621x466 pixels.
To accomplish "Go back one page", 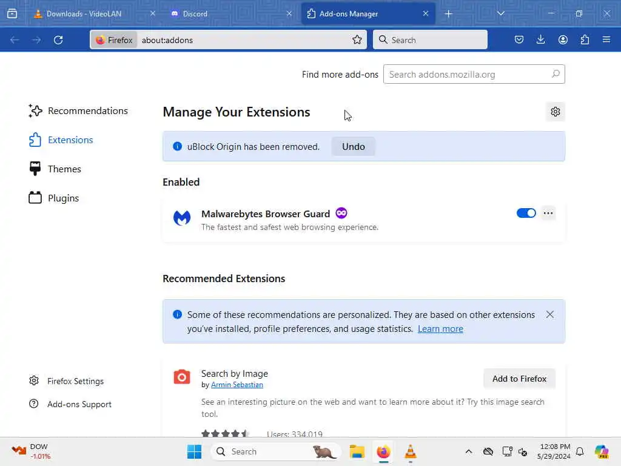I will (15, 40).
